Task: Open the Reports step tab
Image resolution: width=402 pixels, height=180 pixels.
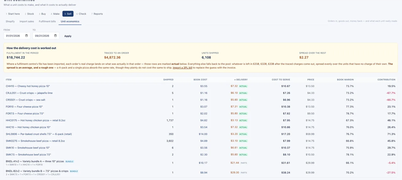Action: [97, 14]
